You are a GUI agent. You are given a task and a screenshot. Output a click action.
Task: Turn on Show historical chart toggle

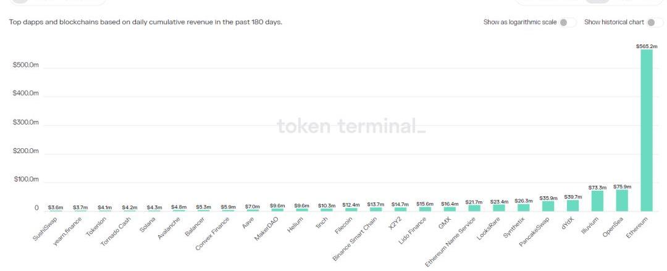click(x=655, y=22)
